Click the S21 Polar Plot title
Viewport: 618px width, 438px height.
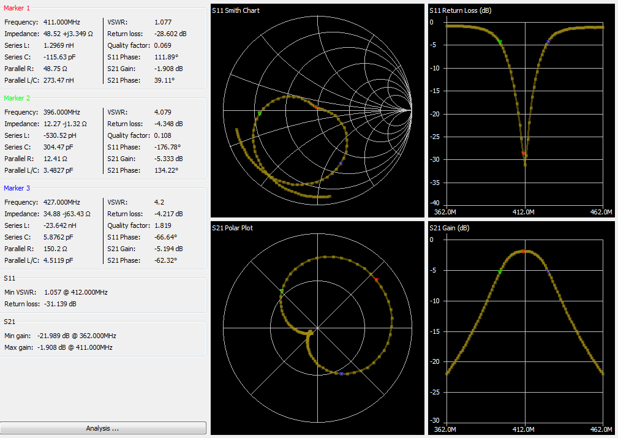[232, 227]
